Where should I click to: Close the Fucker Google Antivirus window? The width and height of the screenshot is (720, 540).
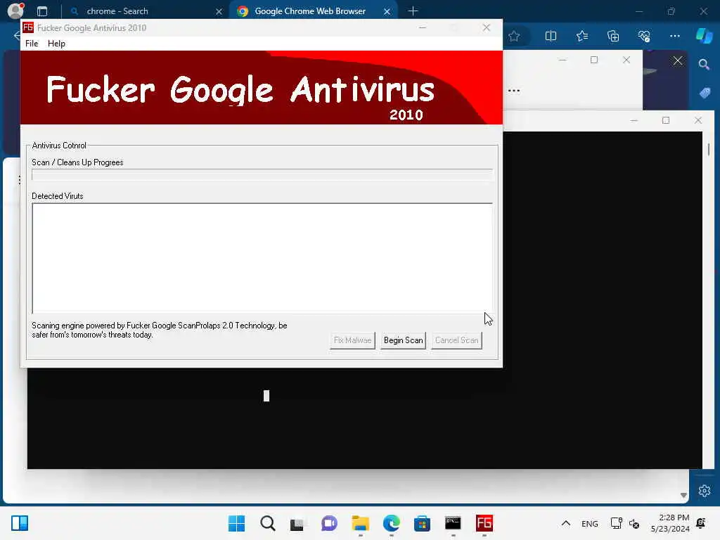[x=487, y=27]
